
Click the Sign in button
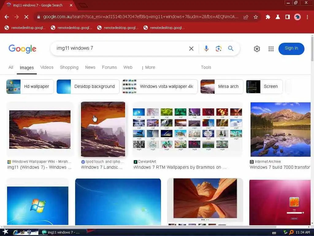coord(291,49)
